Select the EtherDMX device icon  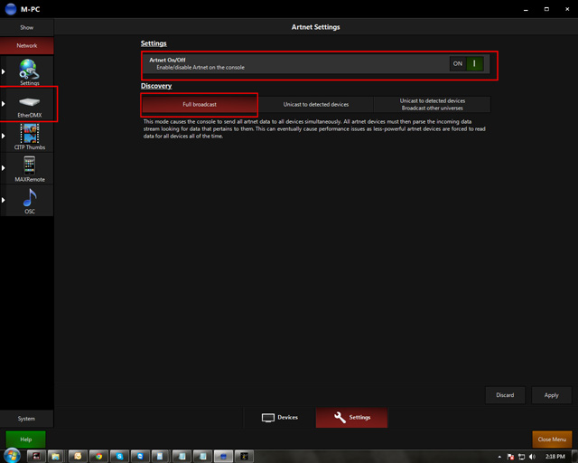29,103
